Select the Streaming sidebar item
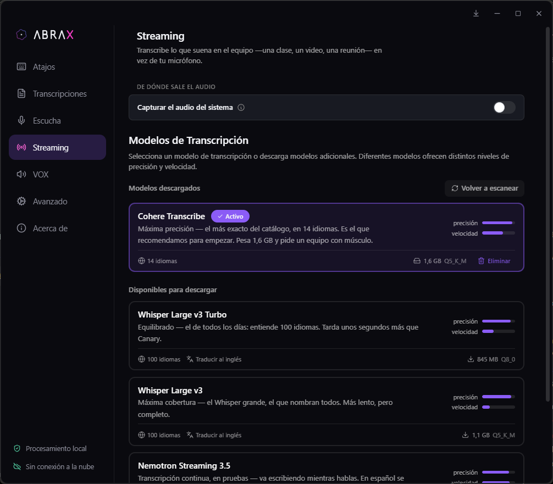 point(58,147)
